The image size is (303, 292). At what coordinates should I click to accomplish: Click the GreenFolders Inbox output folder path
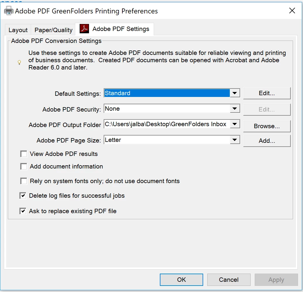pos(167,124)
